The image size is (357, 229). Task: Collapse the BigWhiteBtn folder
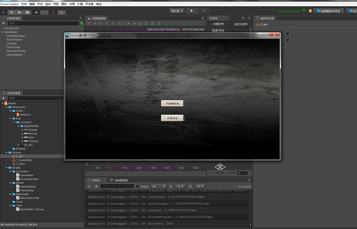tap(19, 126)
